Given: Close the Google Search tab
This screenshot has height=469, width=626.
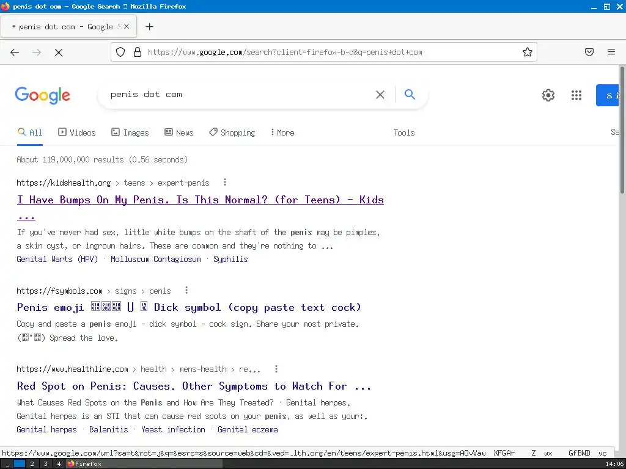Looking at the screenshot, I should 126,26.
